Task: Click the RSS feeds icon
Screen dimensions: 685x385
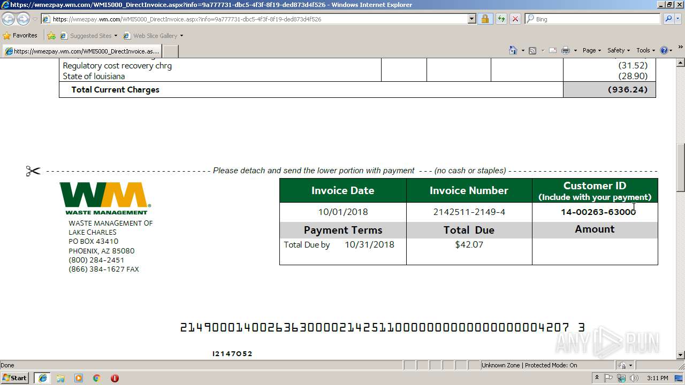Action: tap(532, 50)
